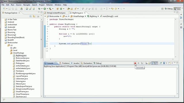Viewport: 184px width, 103px height.
Task: Open the External Tools dropdown arrow
Action: point(53,9)
